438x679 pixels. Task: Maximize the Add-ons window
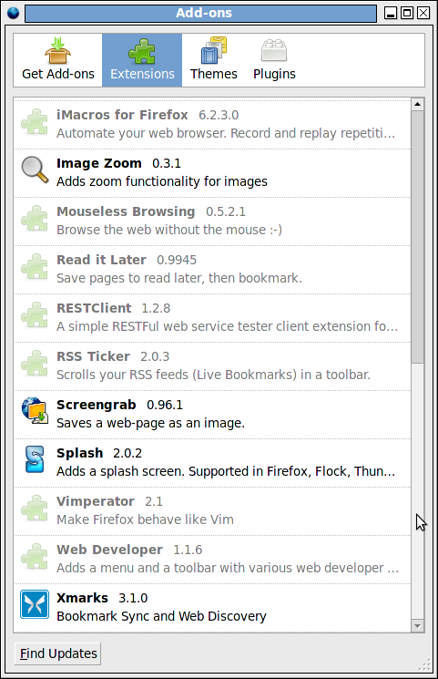[407, 13]
